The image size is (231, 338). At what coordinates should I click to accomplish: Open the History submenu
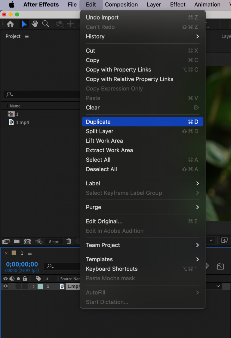click(120, 36)
